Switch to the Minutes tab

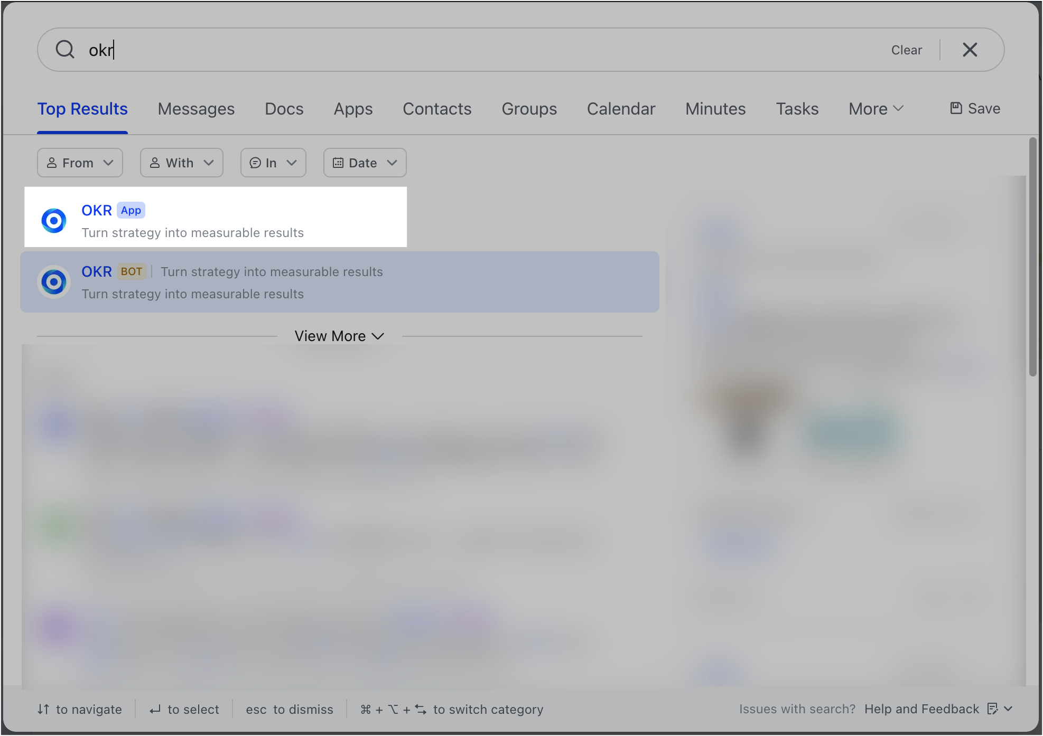715,109
